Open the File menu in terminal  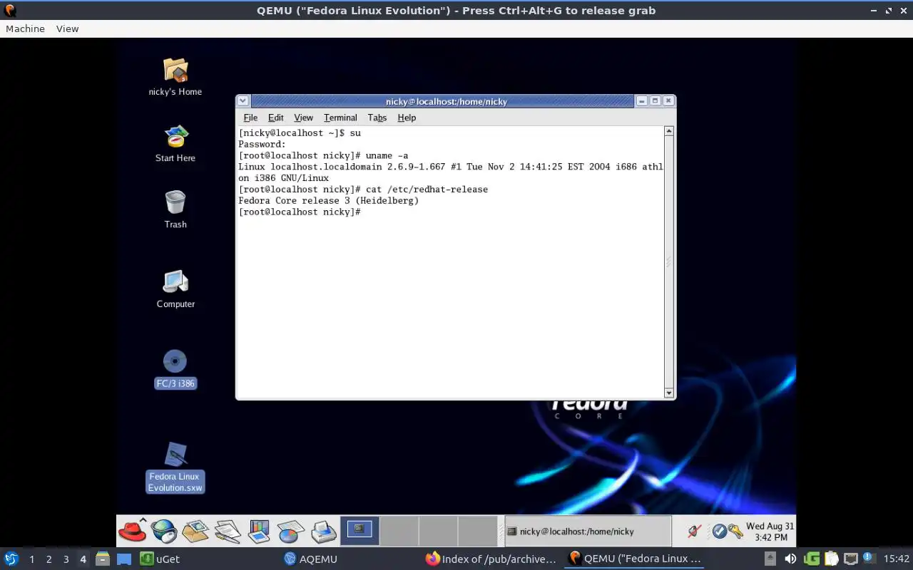tap(250, 118)
